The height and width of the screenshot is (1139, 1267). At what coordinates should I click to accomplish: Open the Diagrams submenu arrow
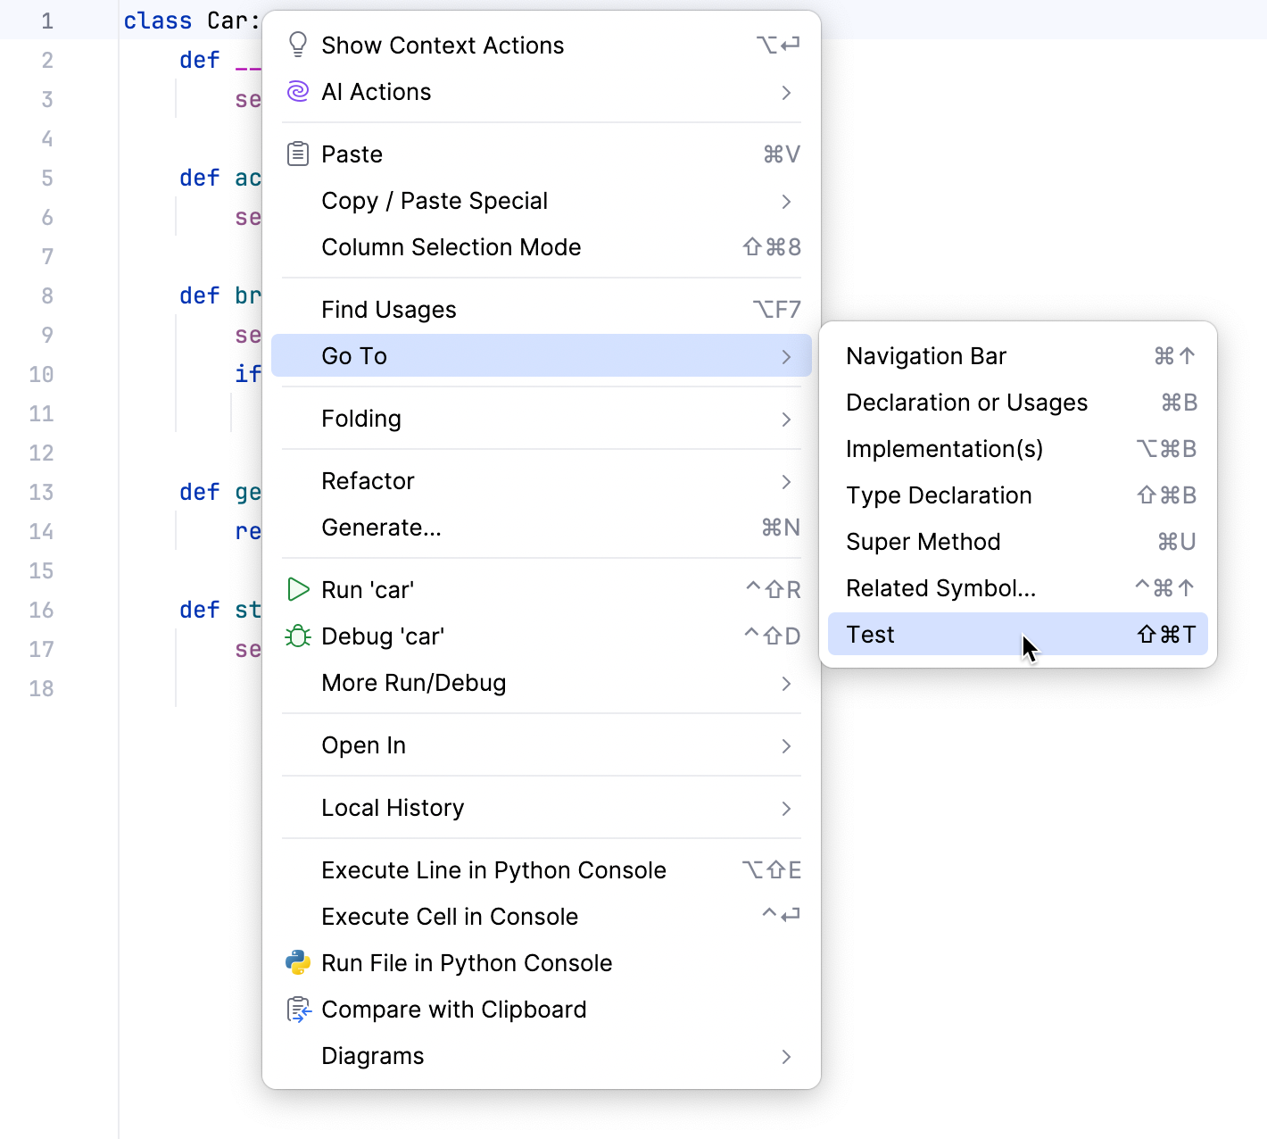click(x=786, y=1056)
